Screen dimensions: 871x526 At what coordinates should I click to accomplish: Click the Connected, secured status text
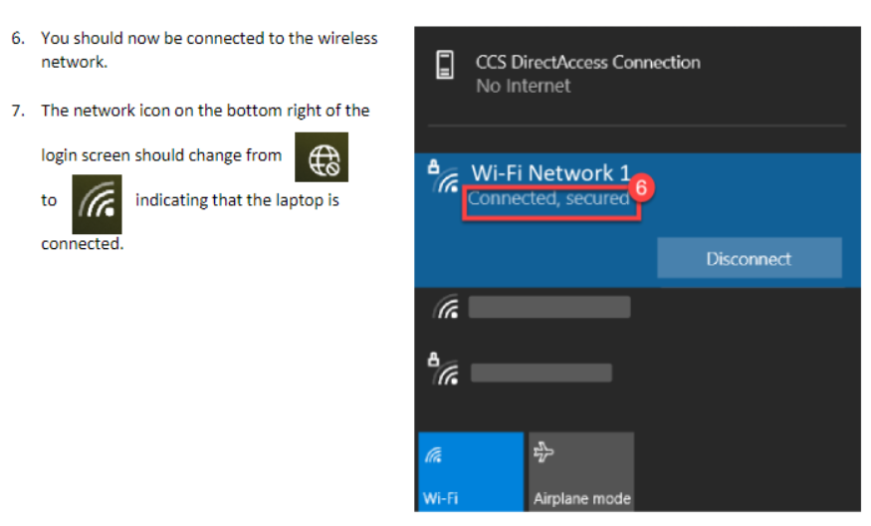coord(548,198)
